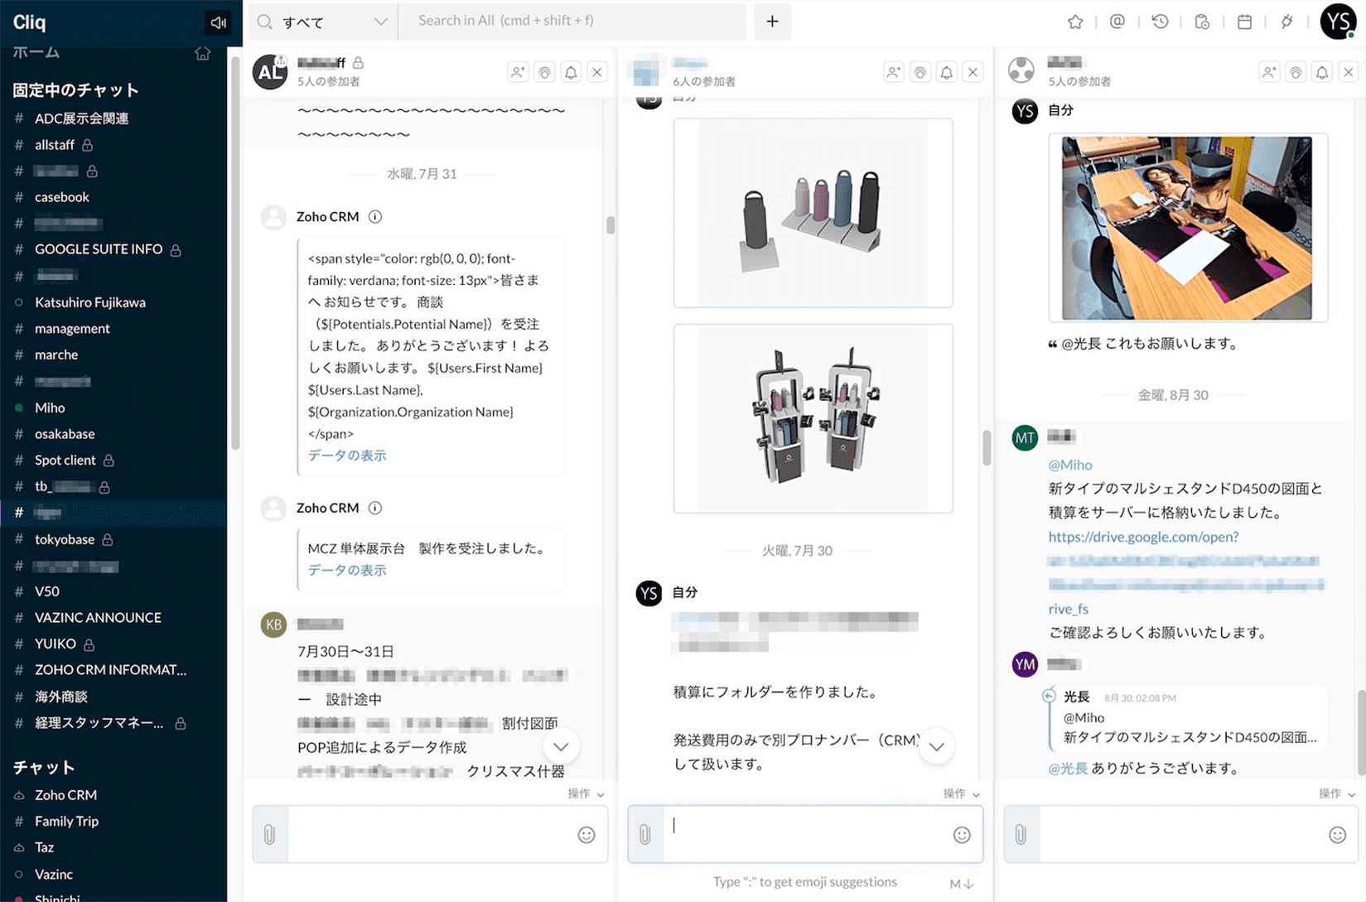Expand 操作 menu in the right chat panel
The height and width of the screenshot is (902, 1366).
point(1337,793)
